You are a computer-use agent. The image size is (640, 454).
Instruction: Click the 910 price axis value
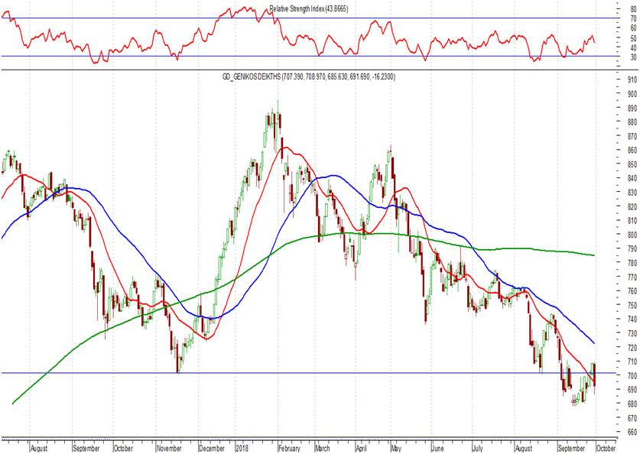coord(632,79)
